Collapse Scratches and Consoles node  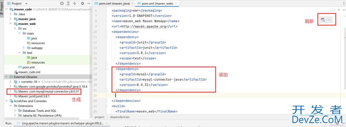6,101
